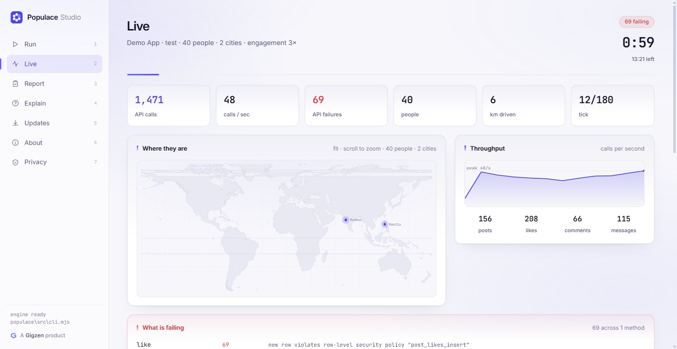Click the like failure row name

[x=144, y=345]
